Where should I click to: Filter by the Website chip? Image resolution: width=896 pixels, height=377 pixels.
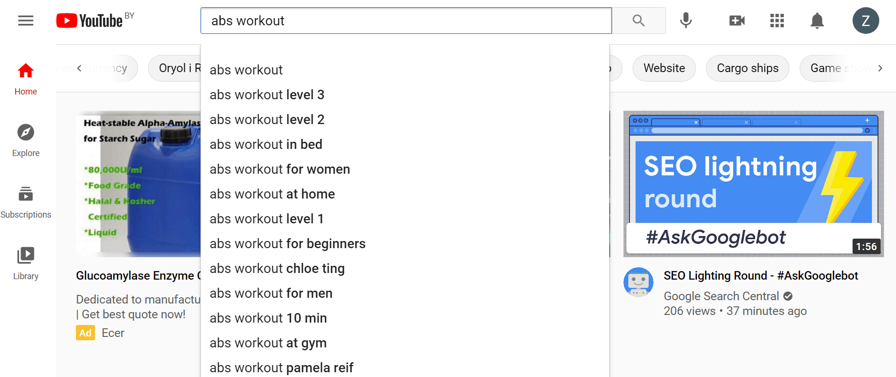click(x=664, y=68)
